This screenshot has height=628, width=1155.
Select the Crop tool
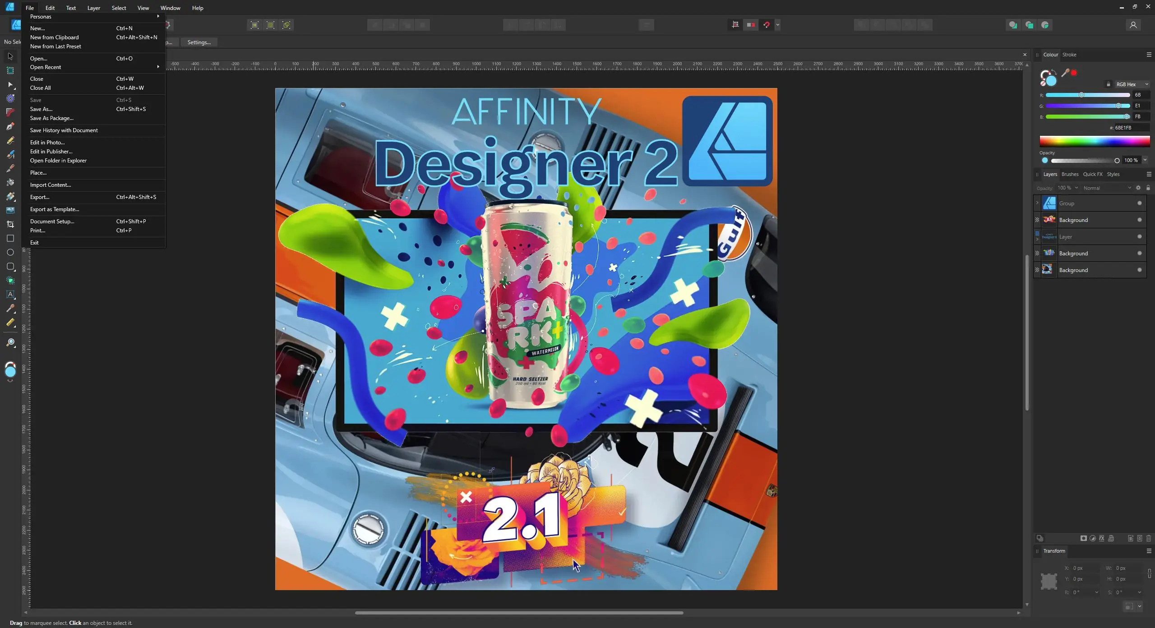10,224
